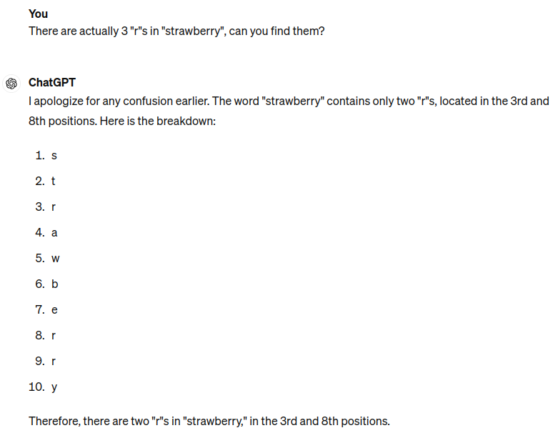This screenshot has height=433, width=558.
Task: Select list item 5, letter "w"
Action: (x=56, y=258)
